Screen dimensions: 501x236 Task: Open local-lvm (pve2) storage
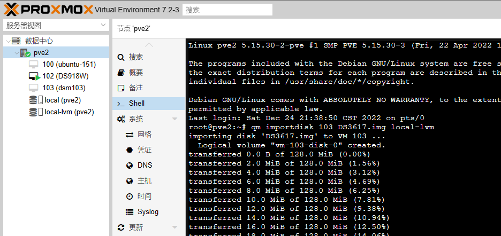tap(70, 112)
